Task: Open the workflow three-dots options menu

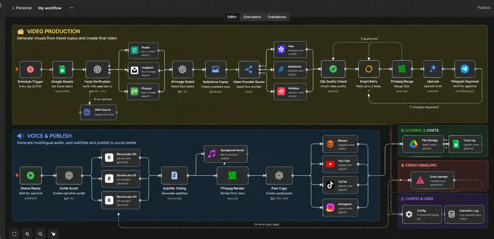Action: pos(71,8)
